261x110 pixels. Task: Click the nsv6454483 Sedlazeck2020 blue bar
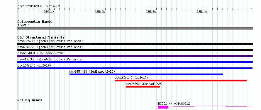click(146, 74)
